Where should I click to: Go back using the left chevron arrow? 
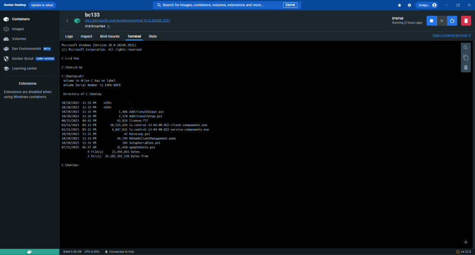67,21
